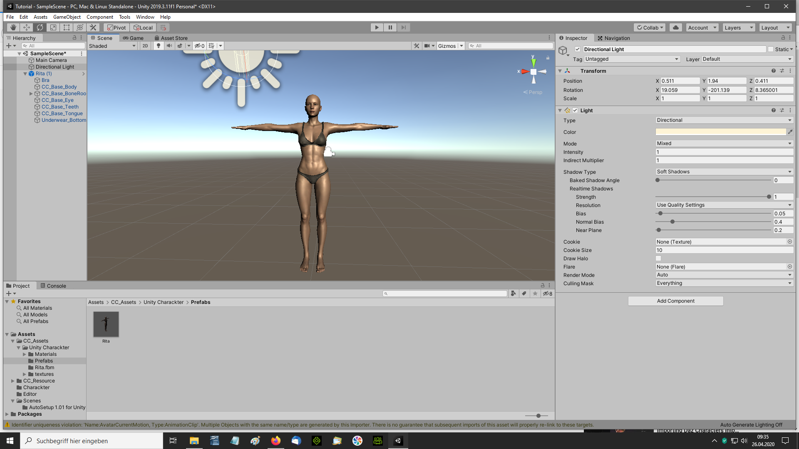Select the Rect transform tool
799x449 pixels.
tap(67, 27)
